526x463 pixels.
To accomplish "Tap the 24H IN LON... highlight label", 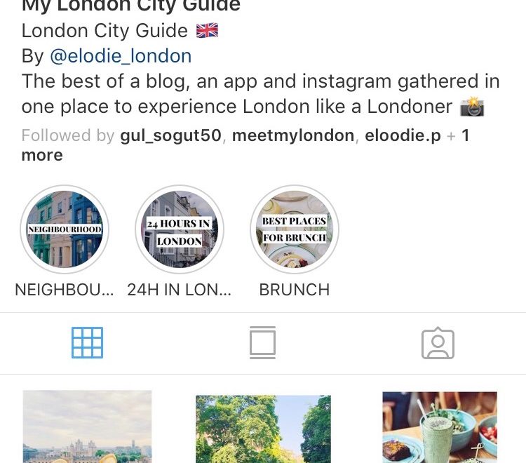I will 180,290.
